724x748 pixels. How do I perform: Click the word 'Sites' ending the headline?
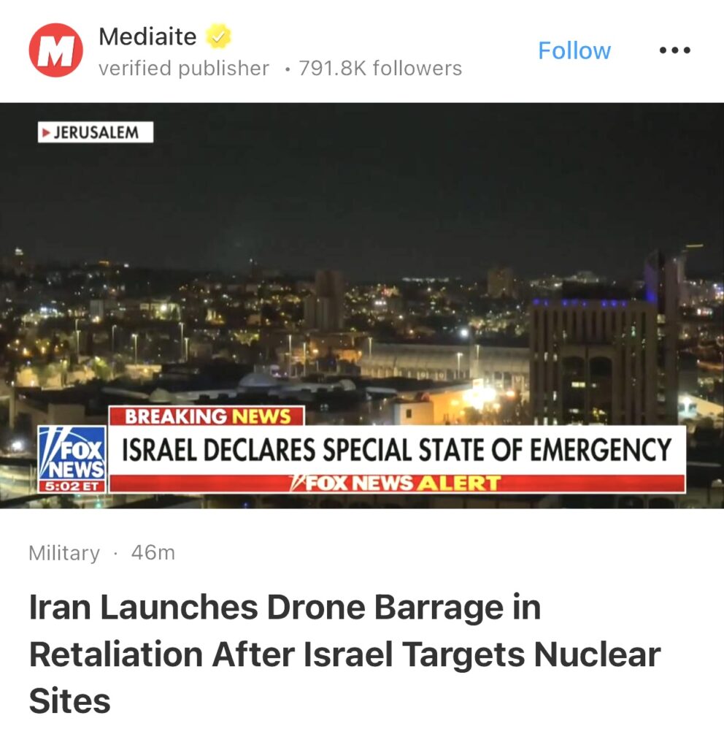point(69,701)
